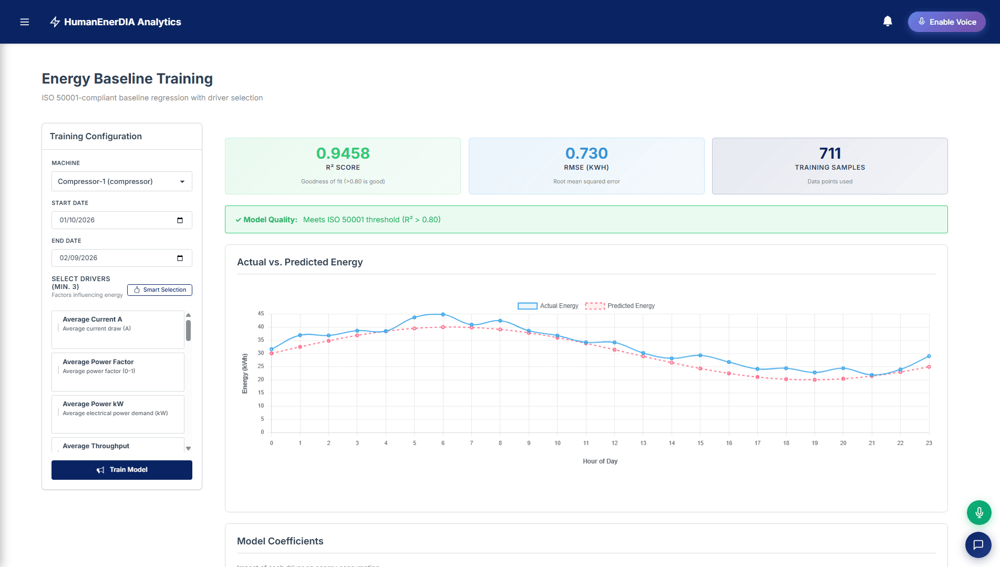
Task: Click the HumanEnerDIA Analytics title
Action: click(123, 22)
